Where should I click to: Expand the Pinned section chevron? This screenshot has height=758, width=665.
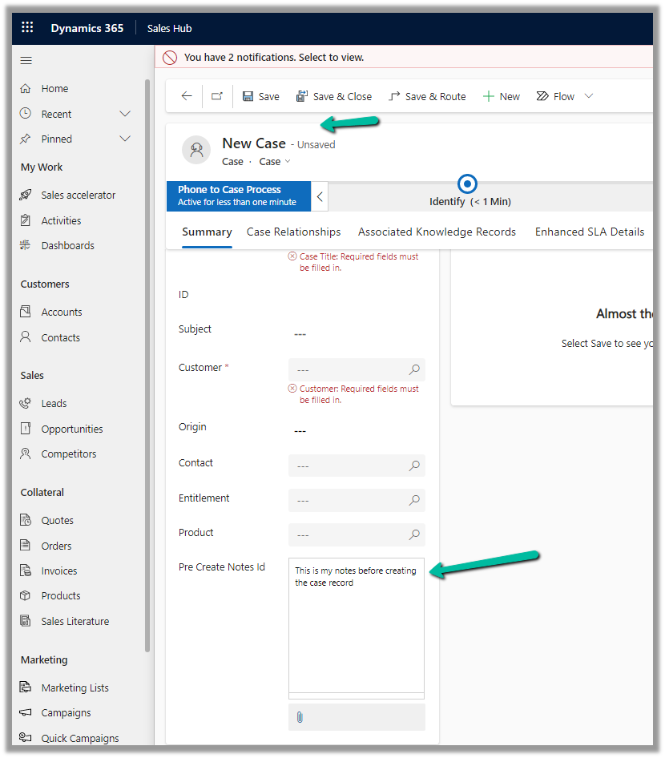point(125,139)
